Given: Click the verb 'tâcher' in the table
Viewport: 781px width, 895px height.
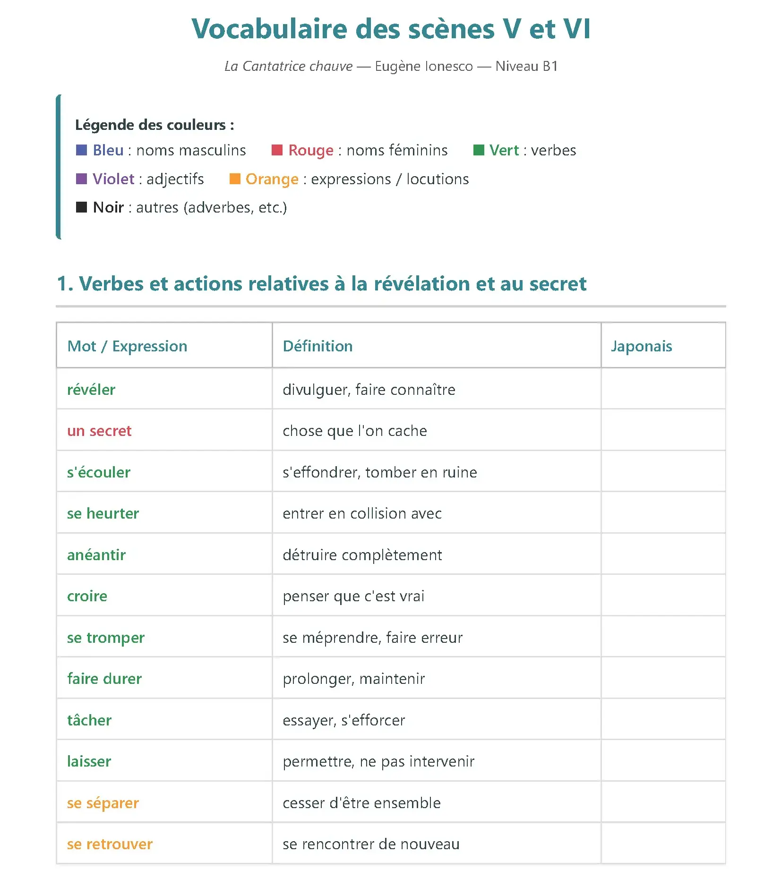Looking at the screenshot, I should tap(89, 720).
